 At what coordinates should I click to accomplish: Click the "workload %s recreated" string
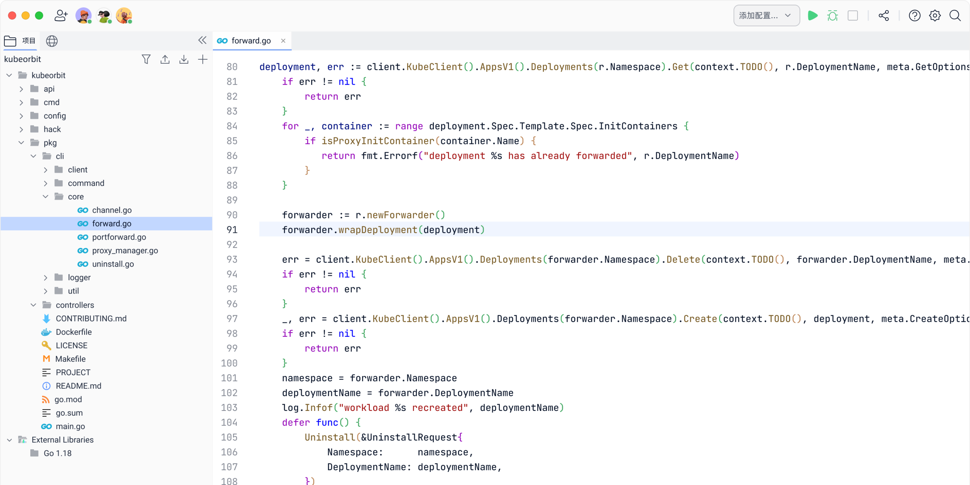[403, 408]
